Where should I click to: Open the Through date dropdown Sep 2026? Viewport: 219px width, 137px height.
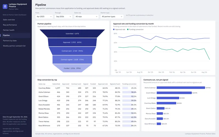[64, 16]
